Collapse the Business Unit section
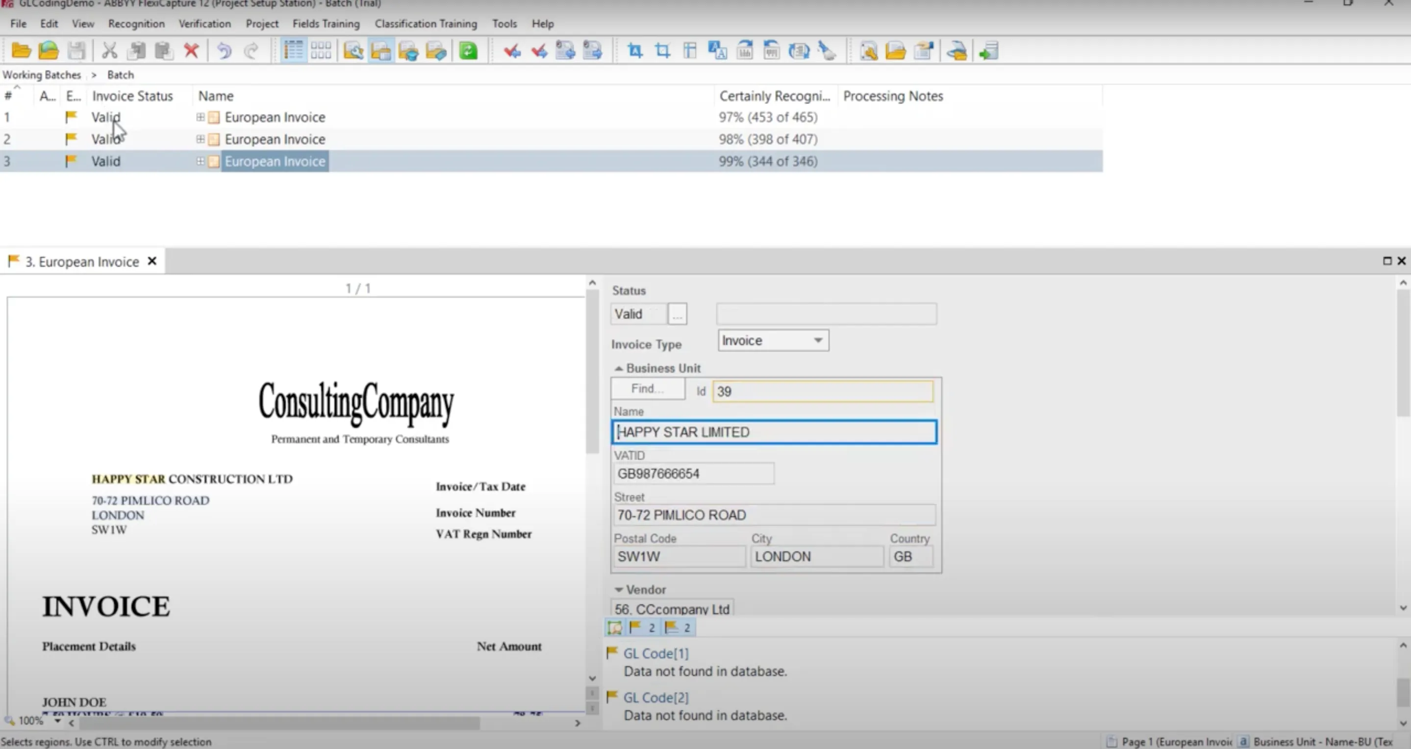The image size is (1411, 749). click(618, 369)
